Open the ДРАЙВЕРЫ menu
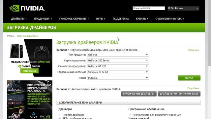This screenshot has width=211, height=119. click(19, 19)
